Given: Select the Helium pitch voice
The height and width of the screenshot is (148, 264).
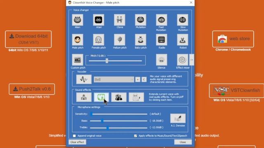Looking at the screenshot, I should pos(120,40).
